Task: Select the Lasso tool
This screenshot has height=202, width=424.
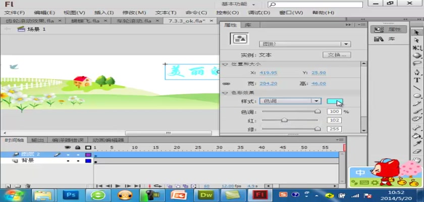Action: click(417, 64)
